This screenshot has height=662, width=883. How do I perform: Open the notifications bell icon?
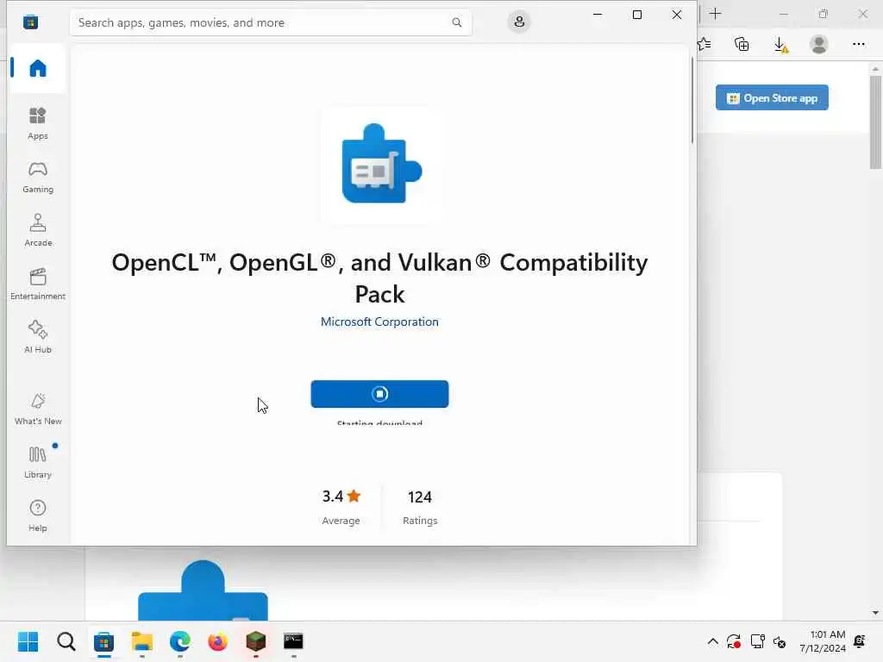[x=860, y=641]
